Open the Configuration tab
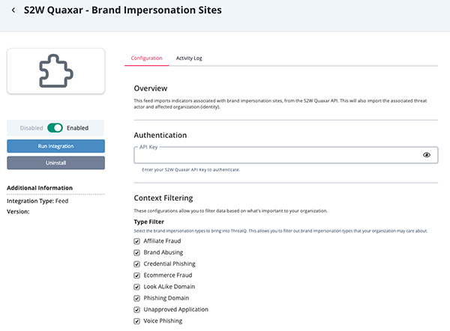 click(147, 58)
